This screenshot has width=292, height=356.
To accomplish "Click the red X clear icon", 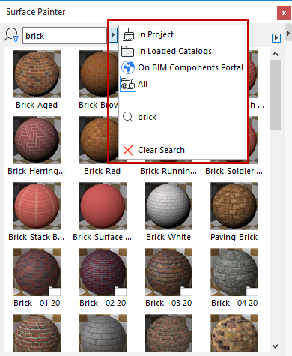I will click(x=128, y=150).
